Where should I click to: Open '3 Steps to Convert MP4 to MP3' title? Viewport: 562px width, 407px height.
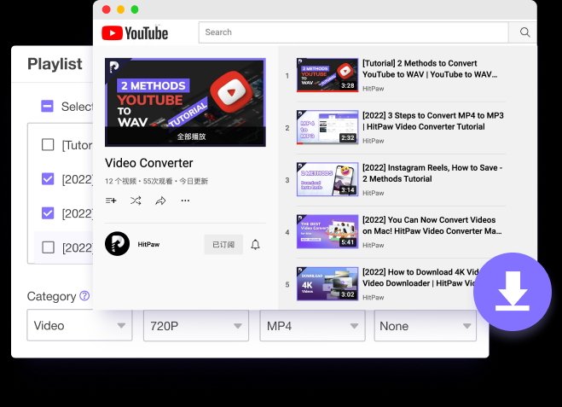433,121
